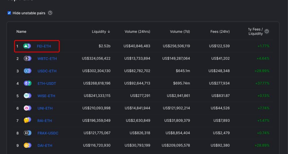Click the WBTC-ETH pair token icon

27,58
